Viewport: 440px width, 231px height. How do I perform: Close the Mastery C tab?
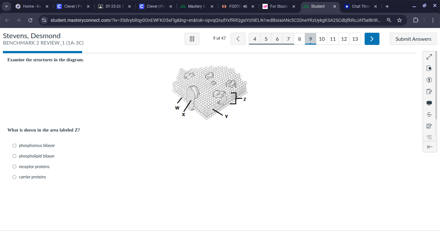tap(212, 6)
